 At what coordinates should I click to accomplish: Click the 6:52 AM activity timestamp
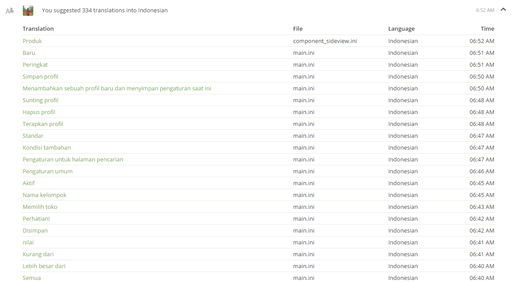click(485, 10)
